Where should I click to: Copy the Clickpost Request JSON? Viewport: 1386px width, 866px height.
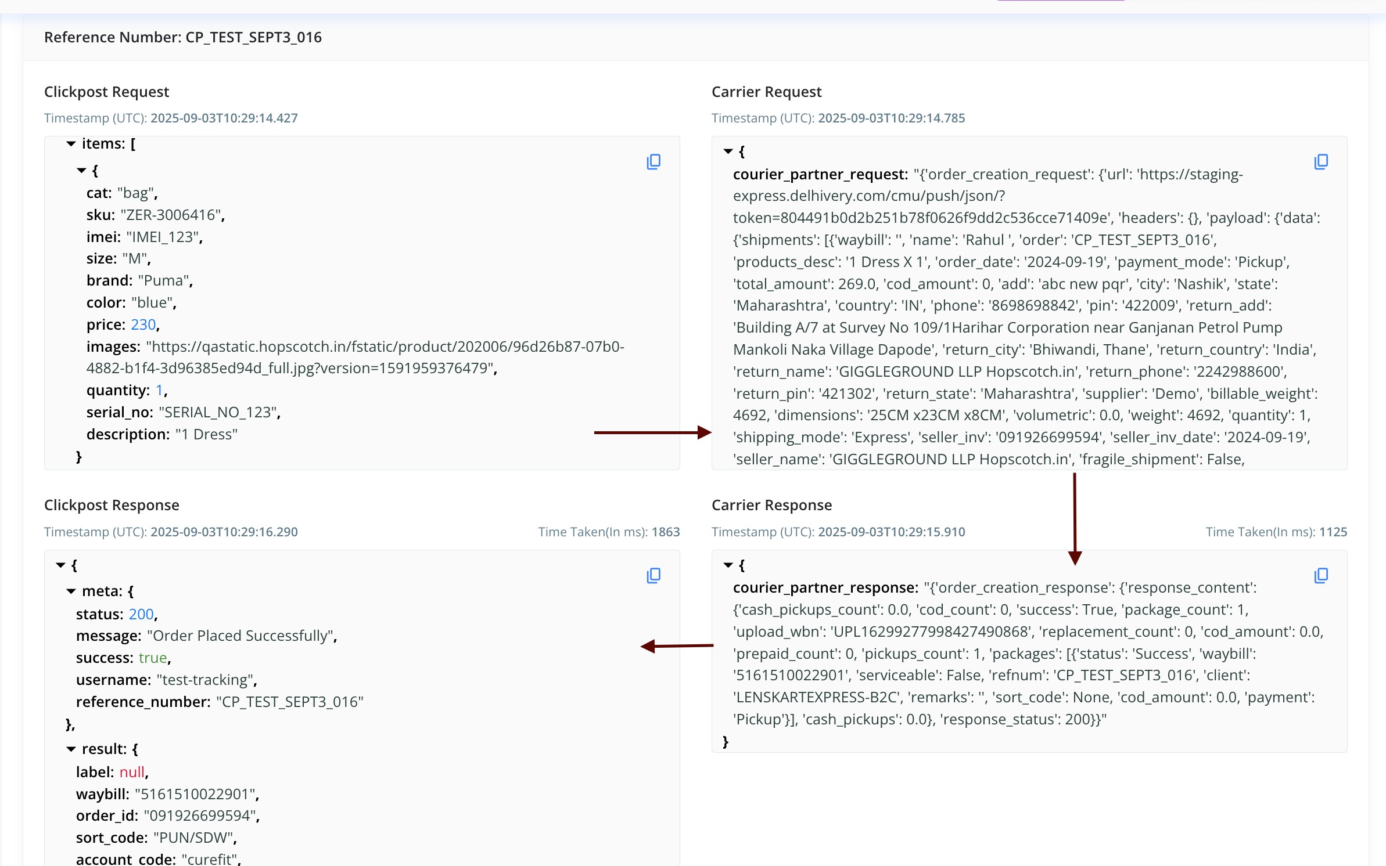pyautogui.click(x=653, y=162)
